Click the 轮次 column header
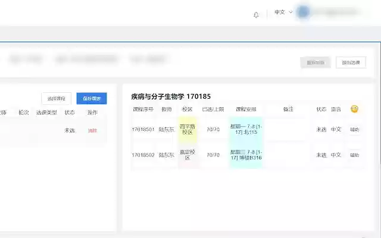This screenshot has width=381, height=238. point(24,112)
